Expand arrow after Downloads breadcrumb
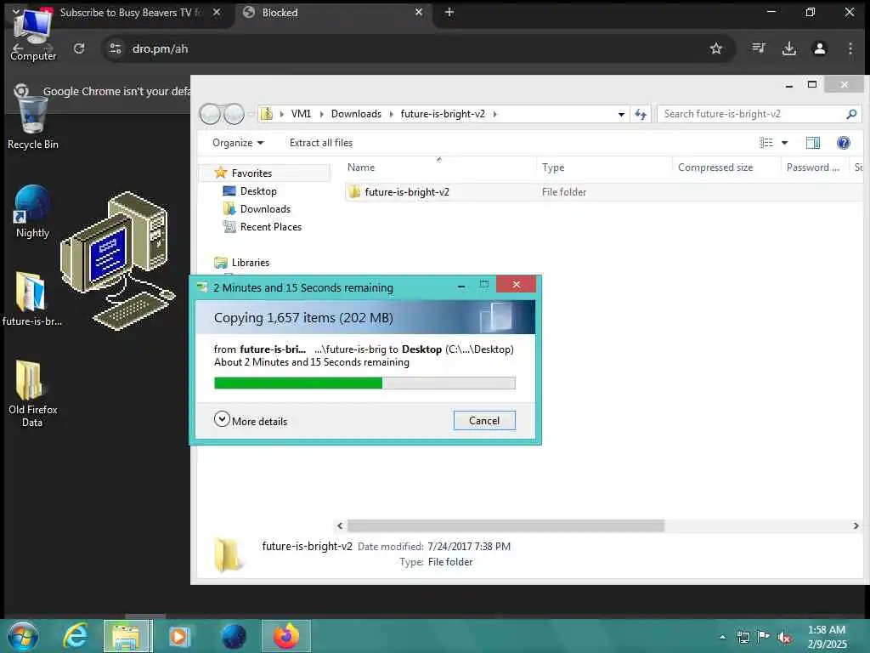 [391, 114]
